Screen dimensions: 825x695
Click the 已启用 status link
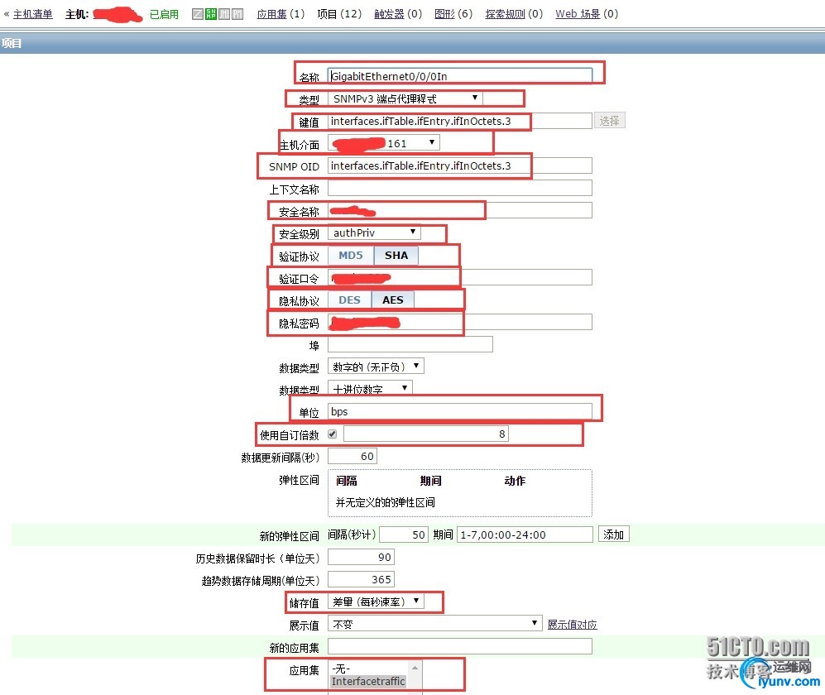point(164,14)
